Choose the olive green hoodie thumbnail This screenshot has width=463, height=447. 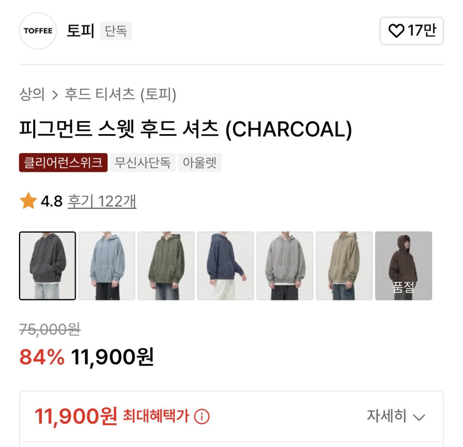pos(166,266)
